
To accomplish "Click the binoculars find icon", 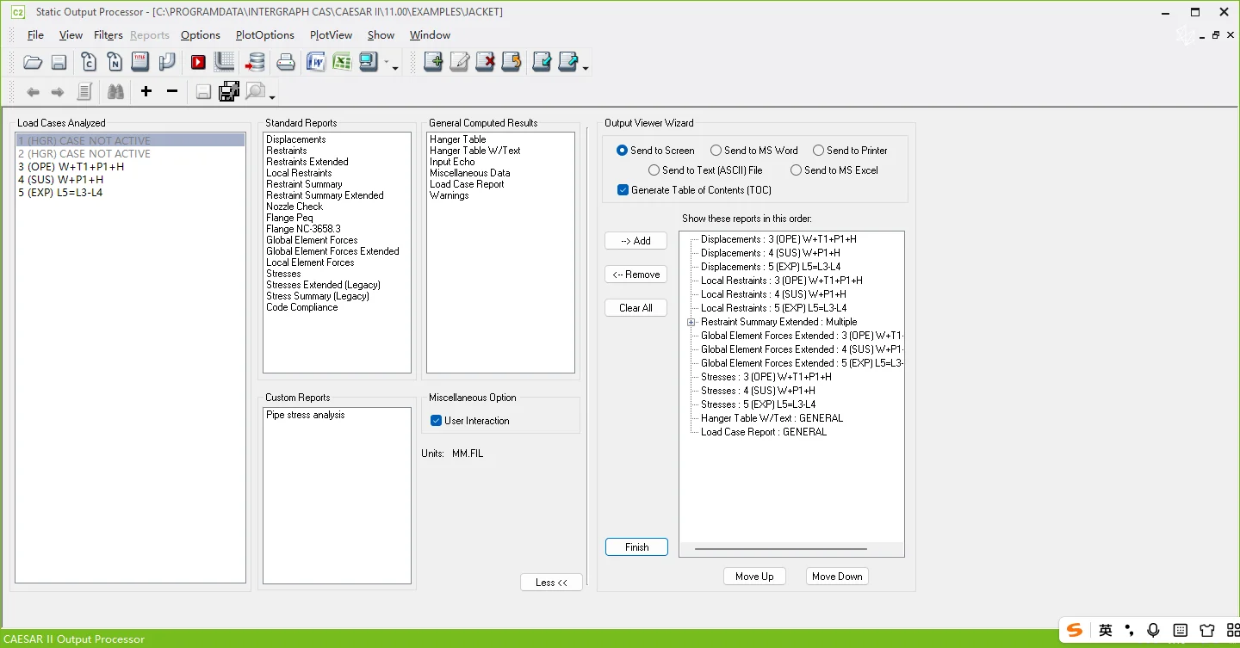I will click(x=115, y=91).
